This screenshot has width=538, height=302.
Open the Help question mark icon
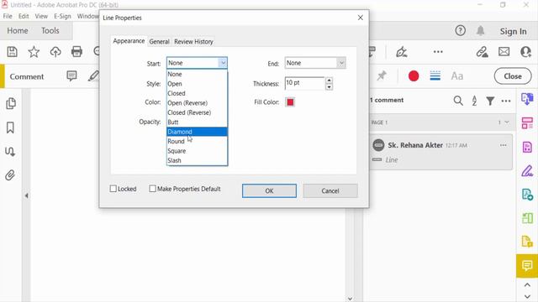tap(460, 30)
